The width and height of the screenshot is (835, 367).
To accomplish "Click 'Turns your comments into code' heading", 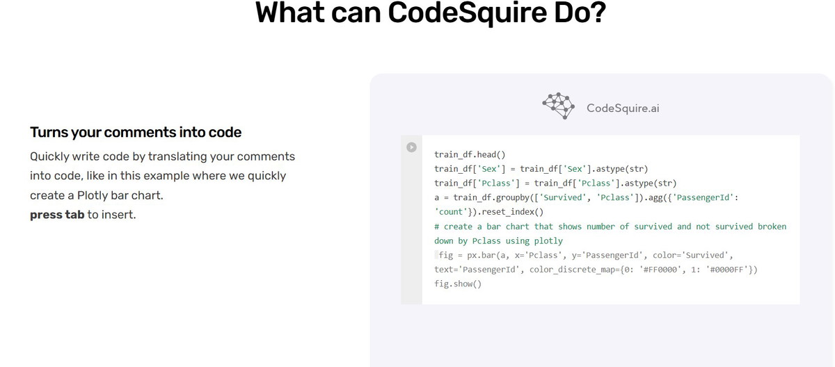I will 136,132.
